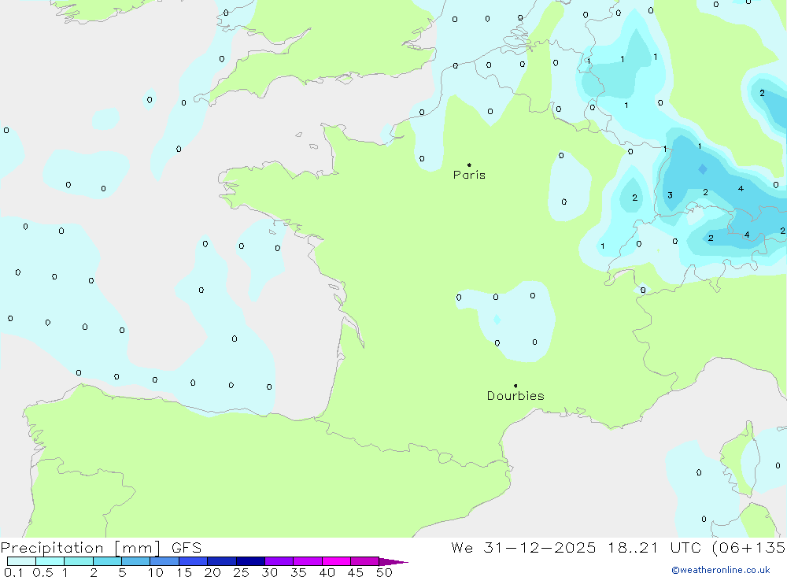Pick the 5–10 mm legend color swatch
This screenshot has width=787, height=577.
pyautogui.click(x=136, y=561)
